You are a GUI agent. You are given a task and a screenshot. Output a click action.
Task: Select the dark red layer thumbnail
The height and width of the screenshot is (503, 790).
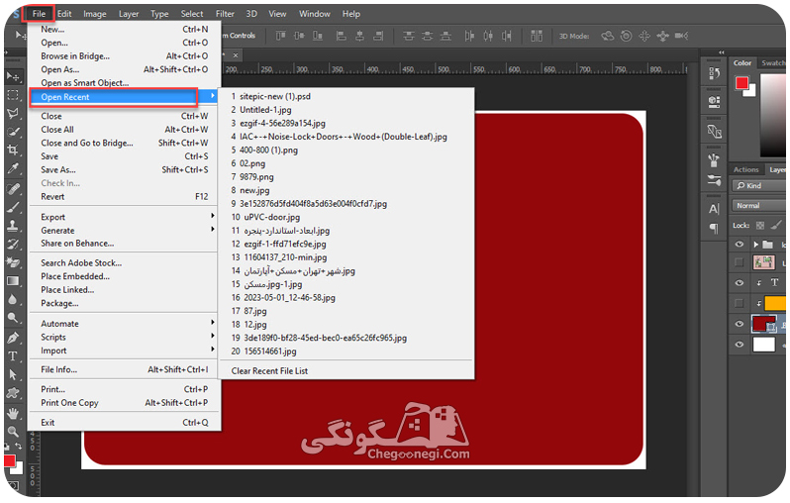(x=764, y=324)
